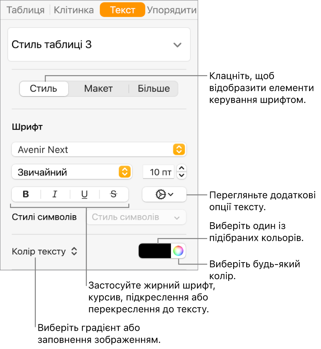The image size is (321, 349).
Task: Switch to the Таблиця tab
Action: [26, 10]
